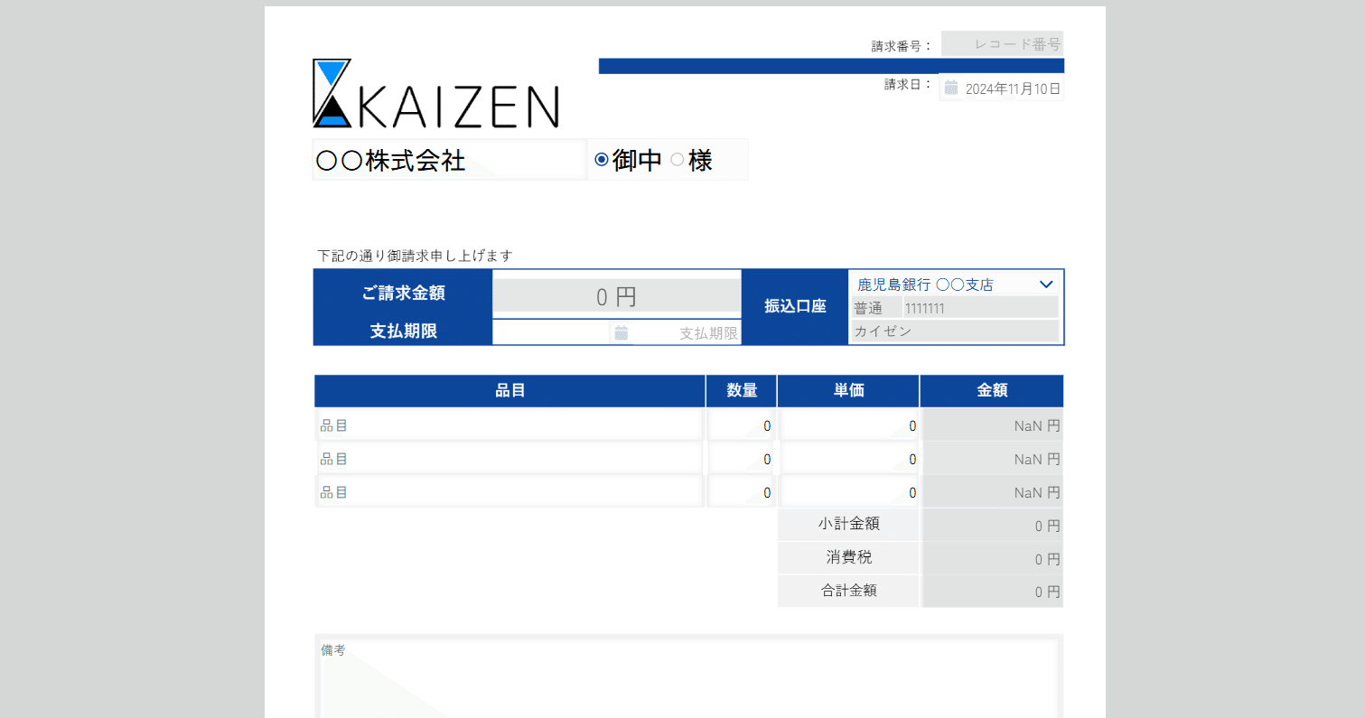This screenshot has width=1365, height=718.
Task: Select the 様 radio button
Action: point(677,160)
